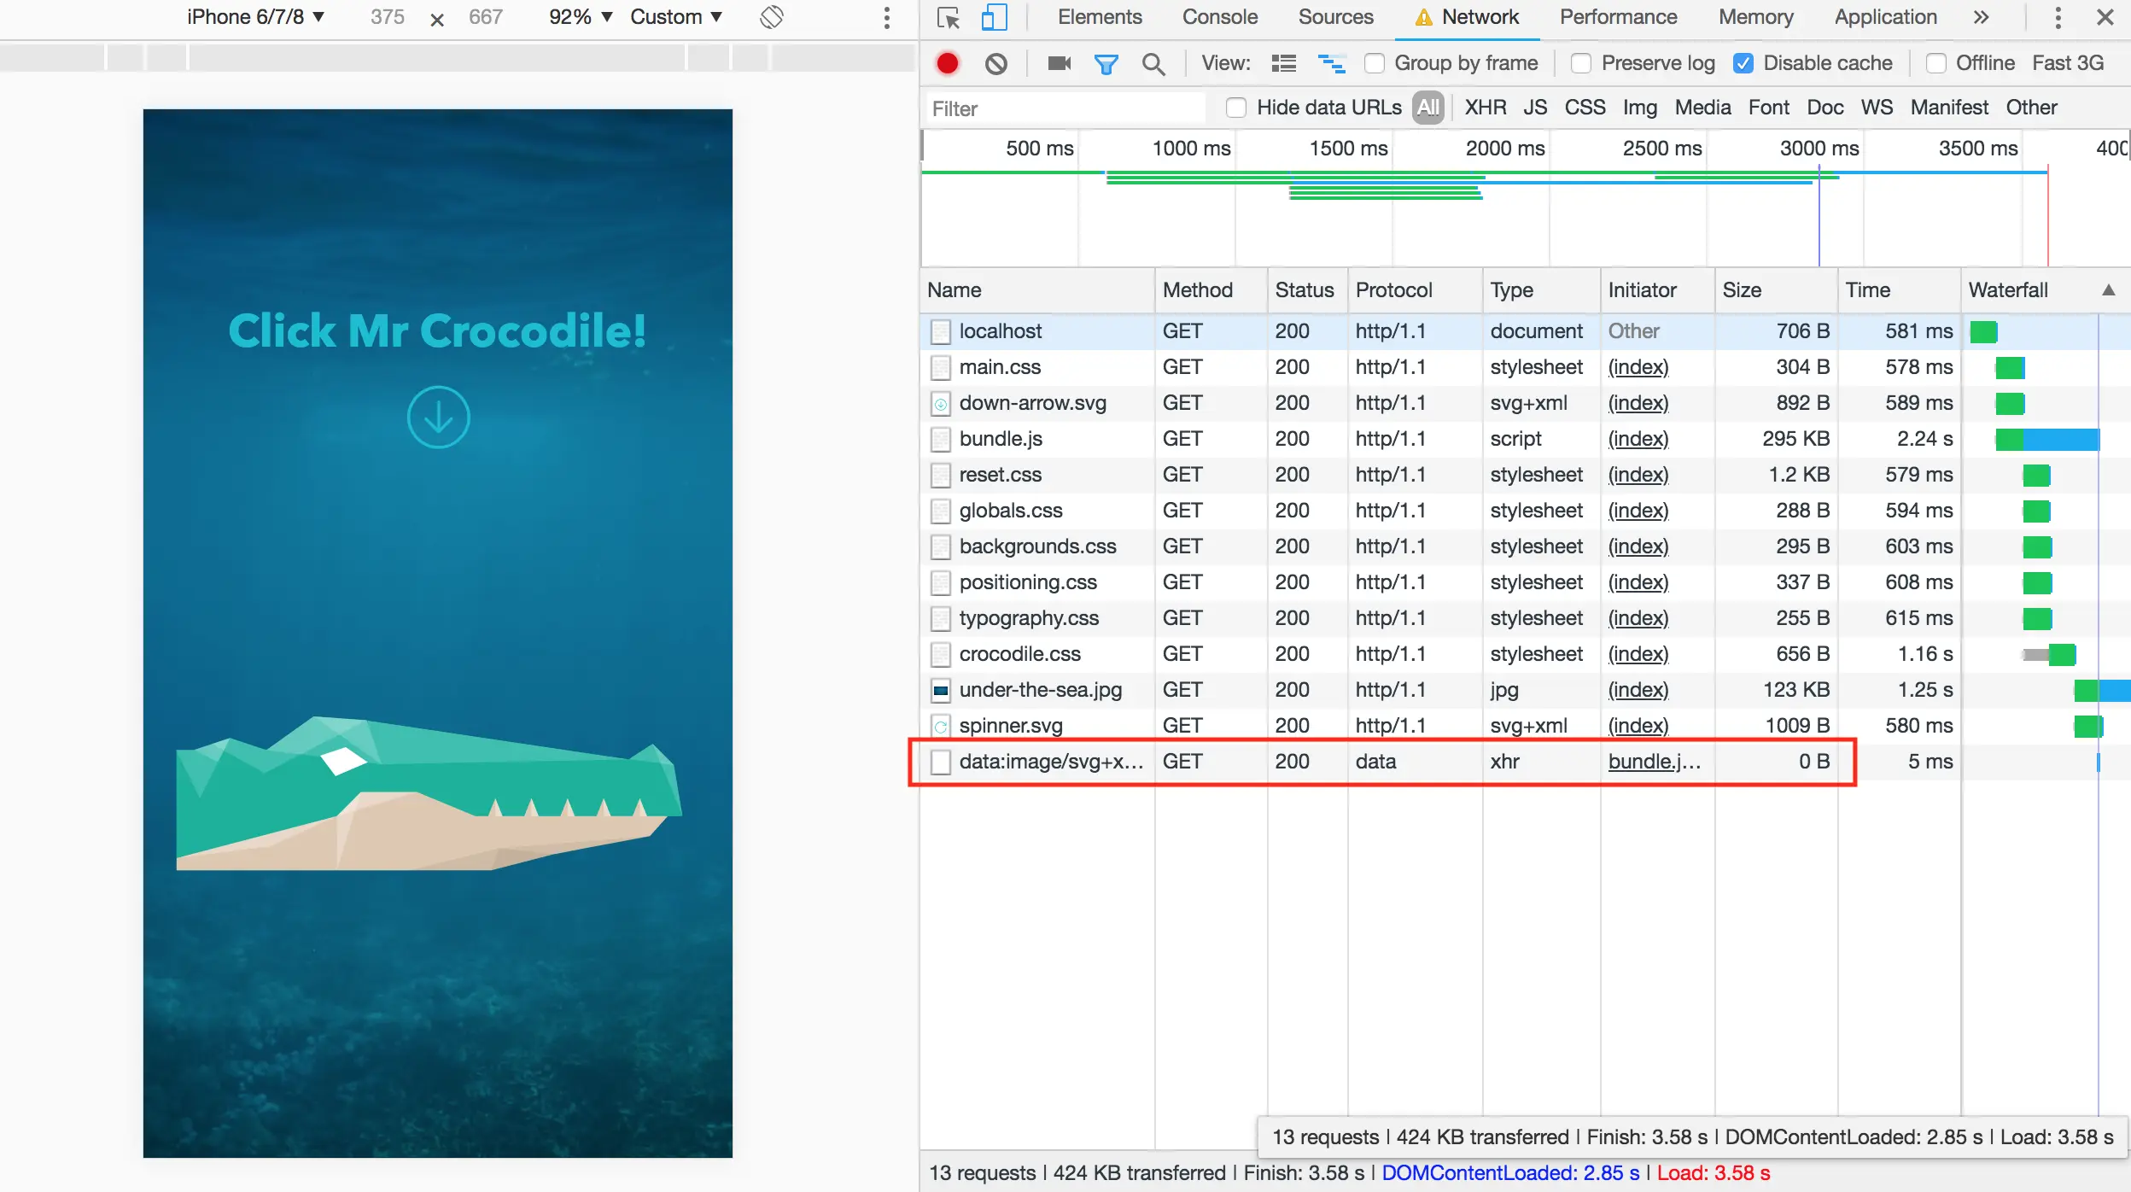Check the Hide data URLs checkbox
This screenshot has height=1192, width=2131.
(1235, 108)
